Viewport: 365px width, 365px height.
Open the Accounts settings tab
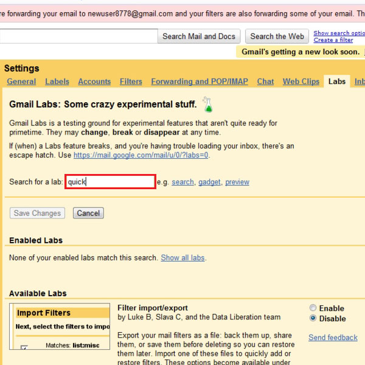94,82
